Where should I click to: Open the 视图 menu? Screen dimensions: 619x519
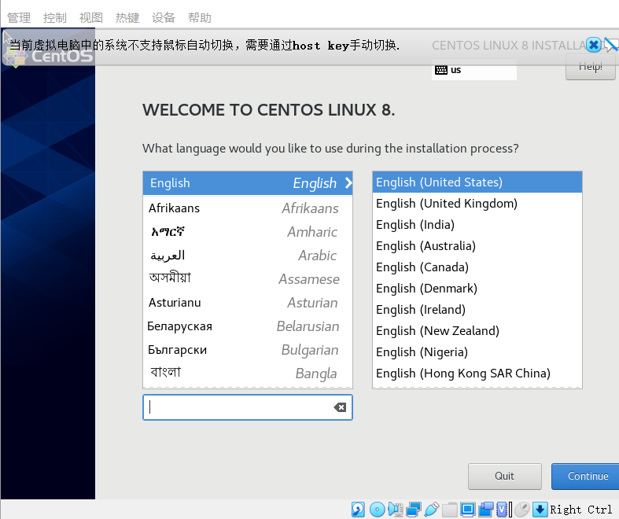(x=91, y=18)
